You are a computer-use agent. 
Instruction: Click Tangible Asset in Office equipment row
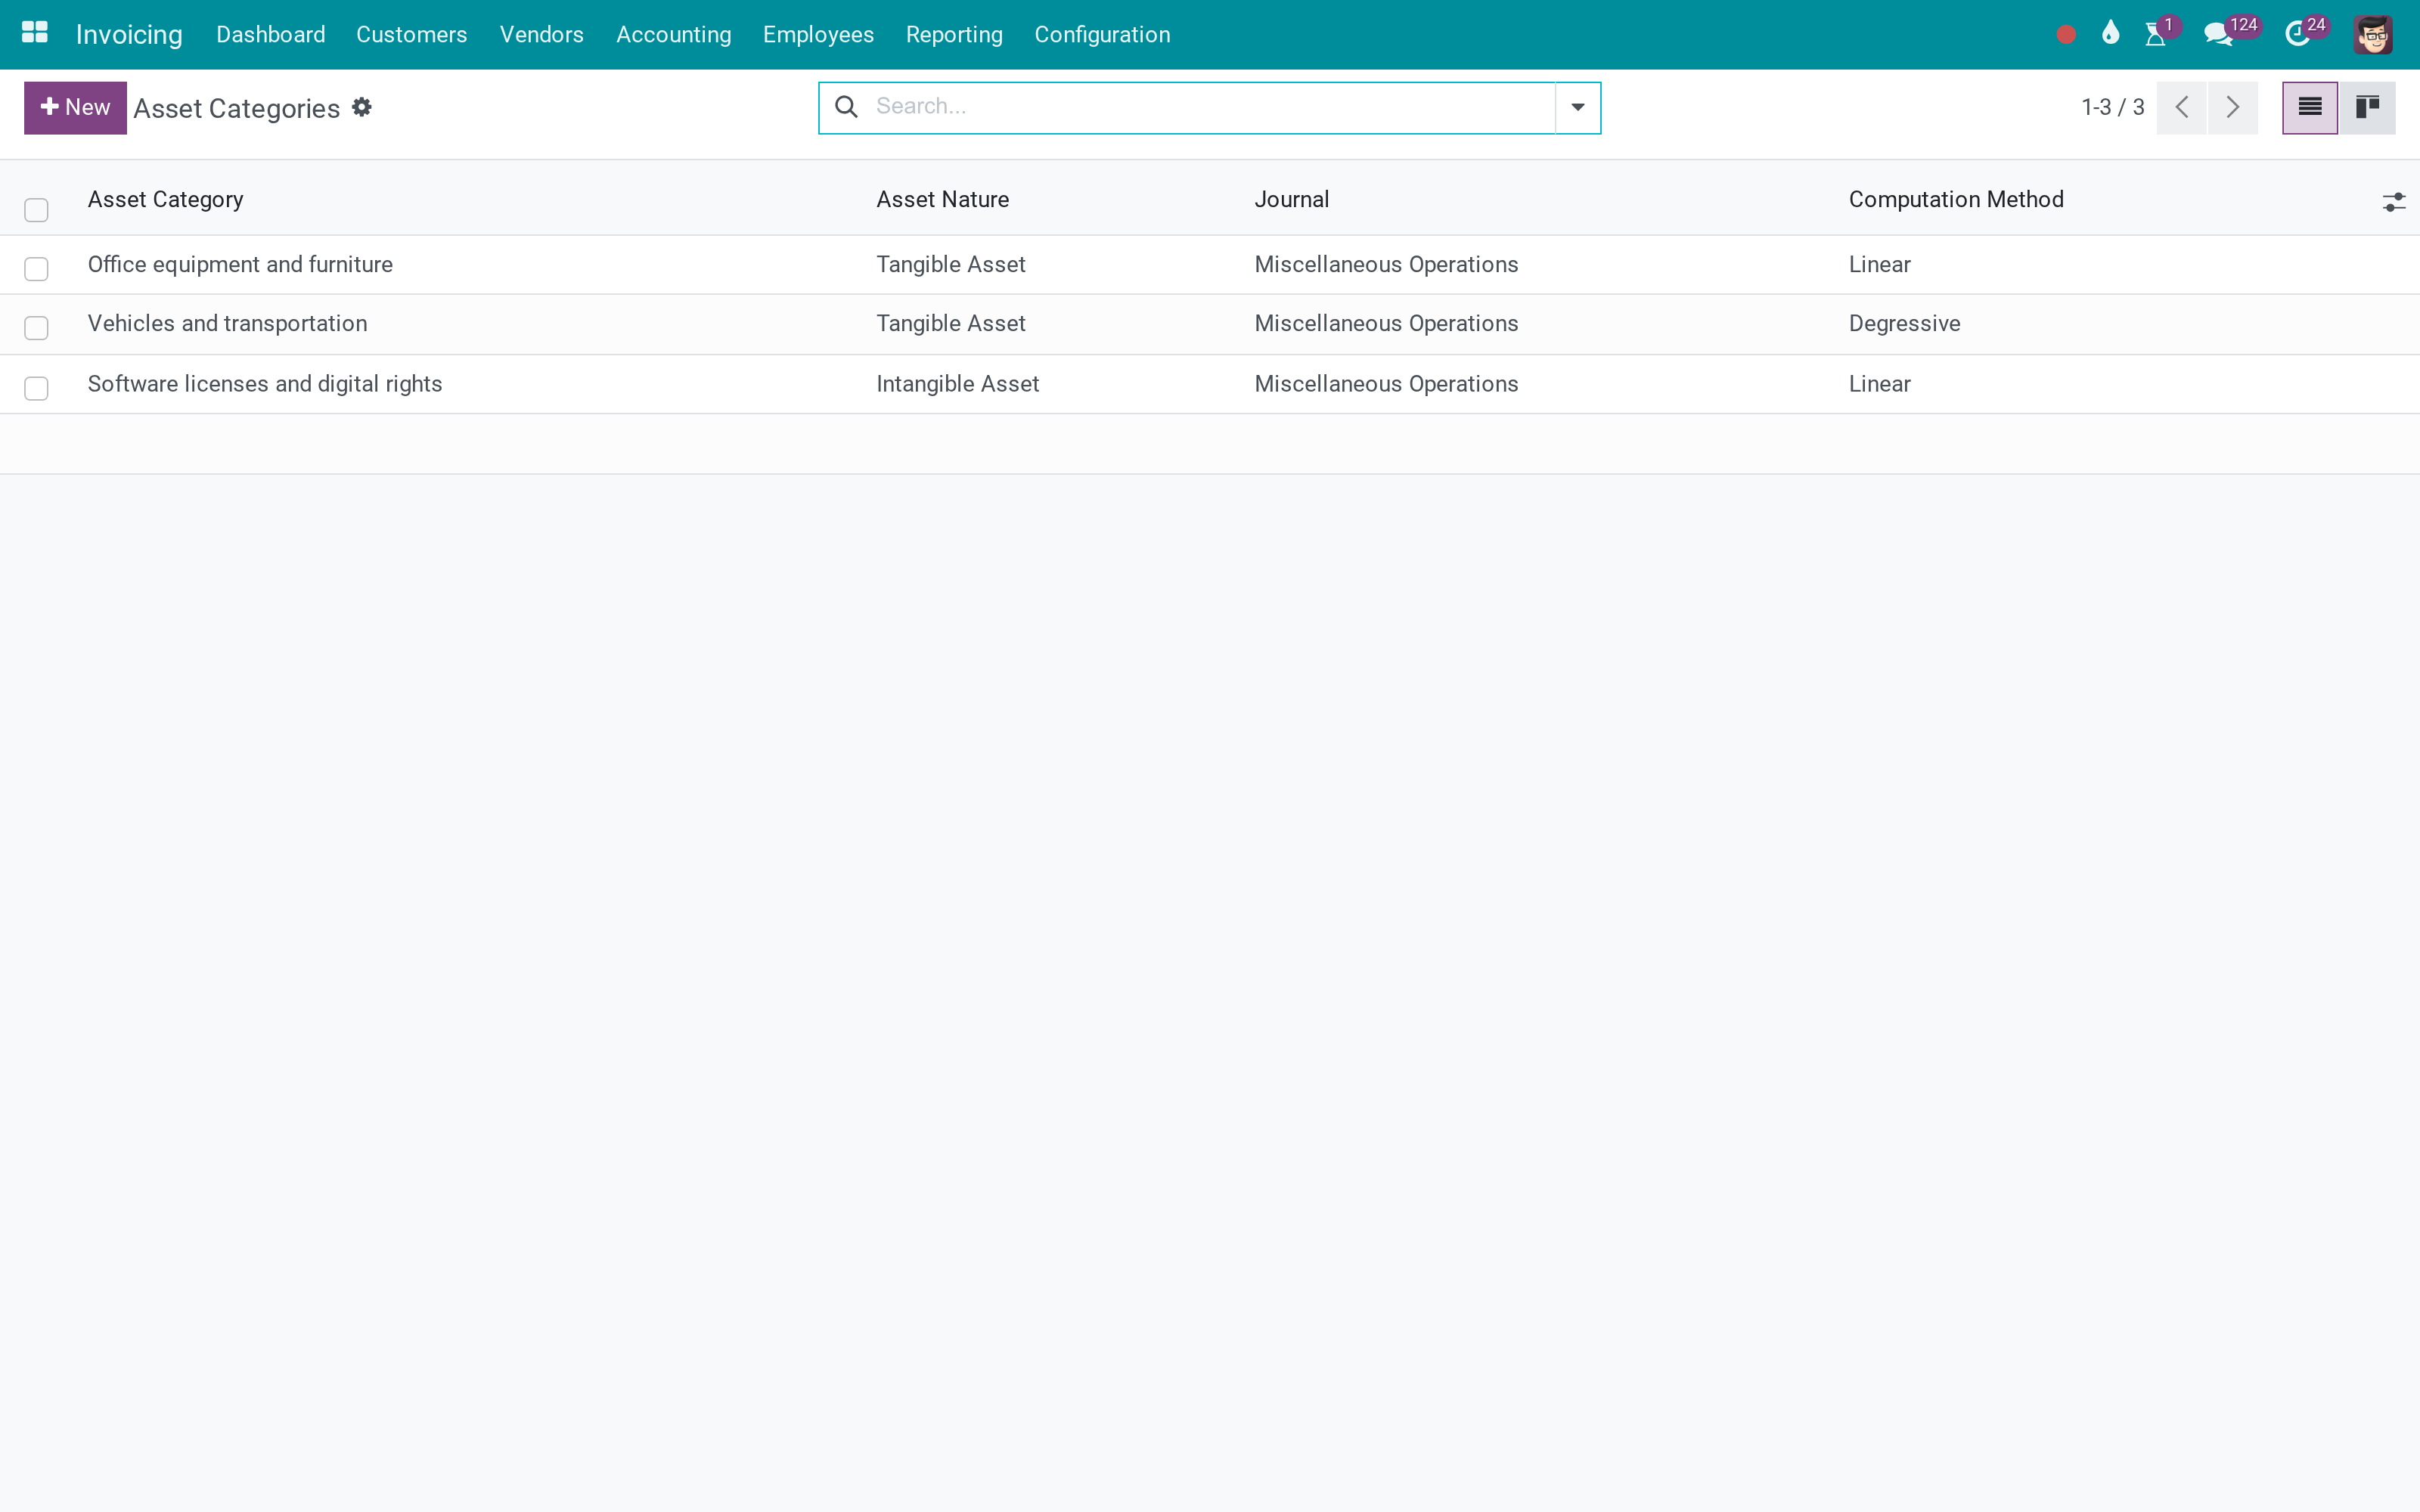pos(950,264)
